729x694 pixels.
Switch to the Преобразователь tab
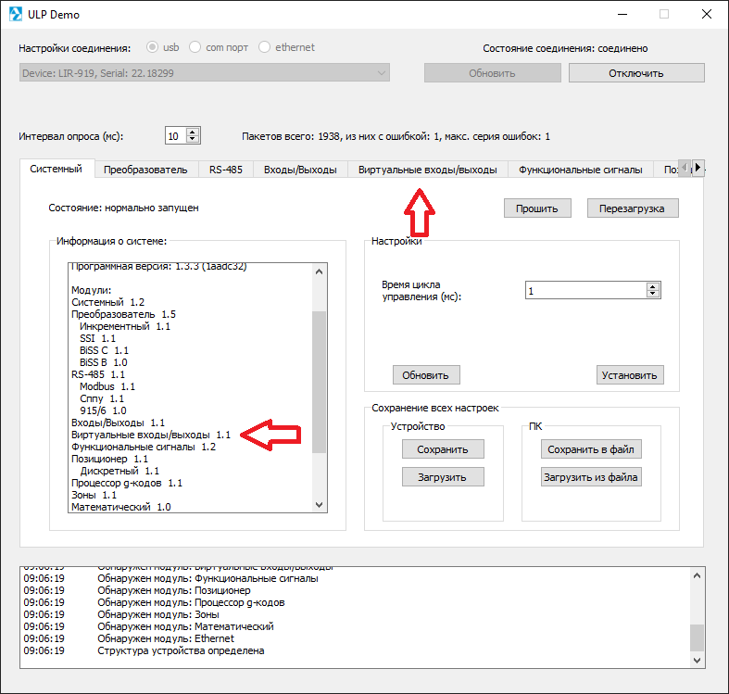click(x=145, y=170)
